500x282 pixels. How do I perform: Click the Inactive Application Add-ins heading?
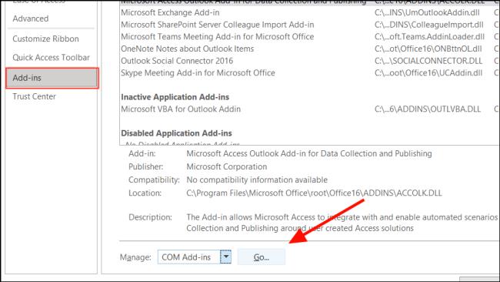[x=175, y=97]
